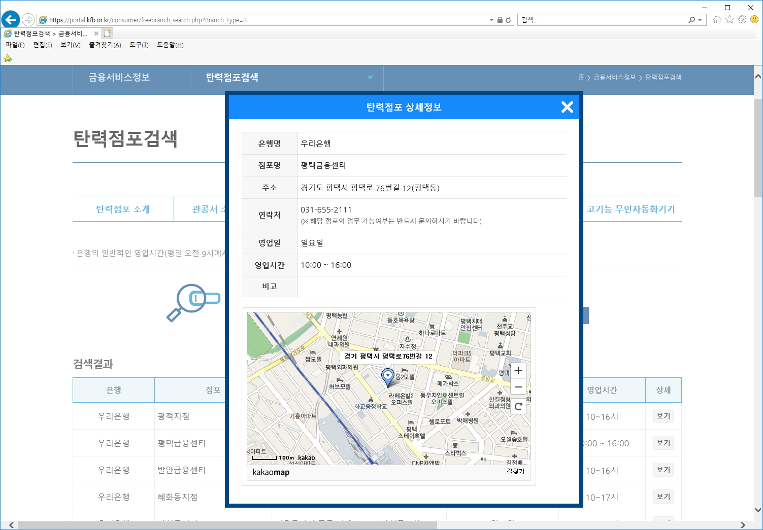Refresh the page from the address bar
763x530 pixels.
[508, 20]
